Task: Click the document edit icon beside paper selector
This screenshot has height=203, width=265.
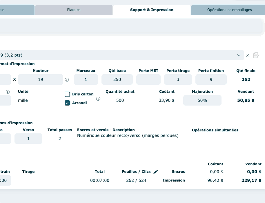Action: [x=256, y=55]
